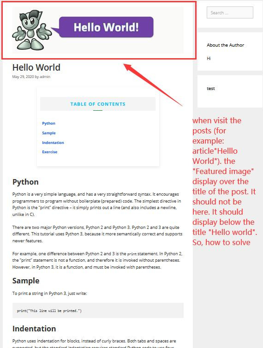Click the red annotation arrow
263x348 pixels.
(153, 85)
